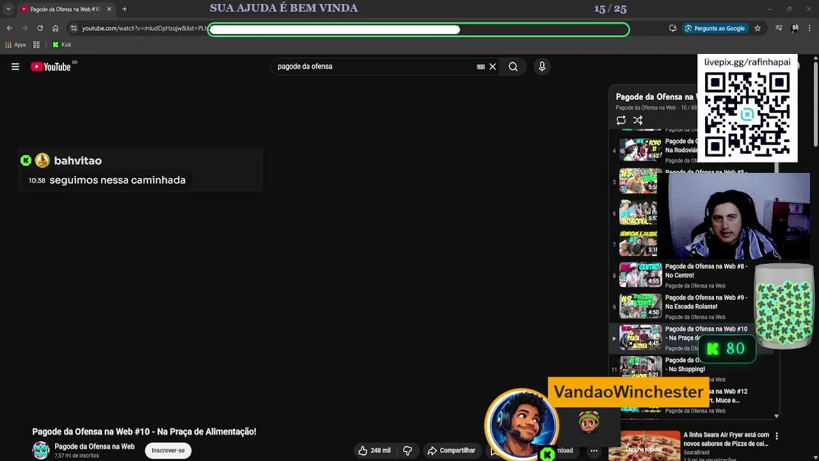Open Pagode da Ofensa na Web channel avatar

(41, 450)
